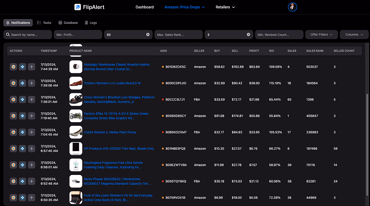Click the FlipAlert logo icon

click(x=78, y=7)
